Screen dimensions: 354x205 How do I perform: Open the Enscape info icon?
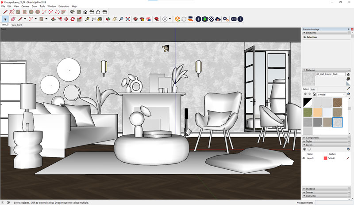[x=240, y=19]
